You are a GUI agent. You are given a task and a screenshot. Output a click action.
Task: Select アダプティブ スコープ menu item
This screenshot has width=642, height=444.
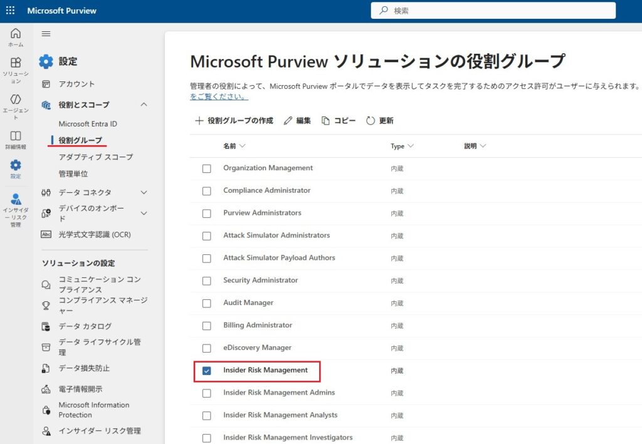[96, 157]
